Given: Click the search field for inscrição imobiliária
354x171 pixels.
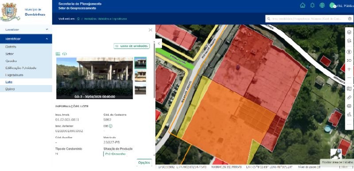Looking at the screenshot, I should click(309, 19).
